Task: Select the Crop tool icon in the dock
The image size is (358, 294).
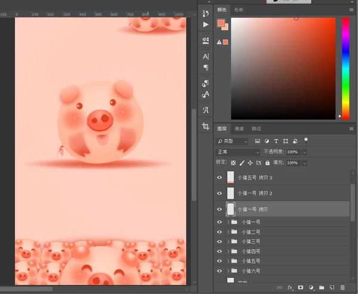Action: (205, 126)
